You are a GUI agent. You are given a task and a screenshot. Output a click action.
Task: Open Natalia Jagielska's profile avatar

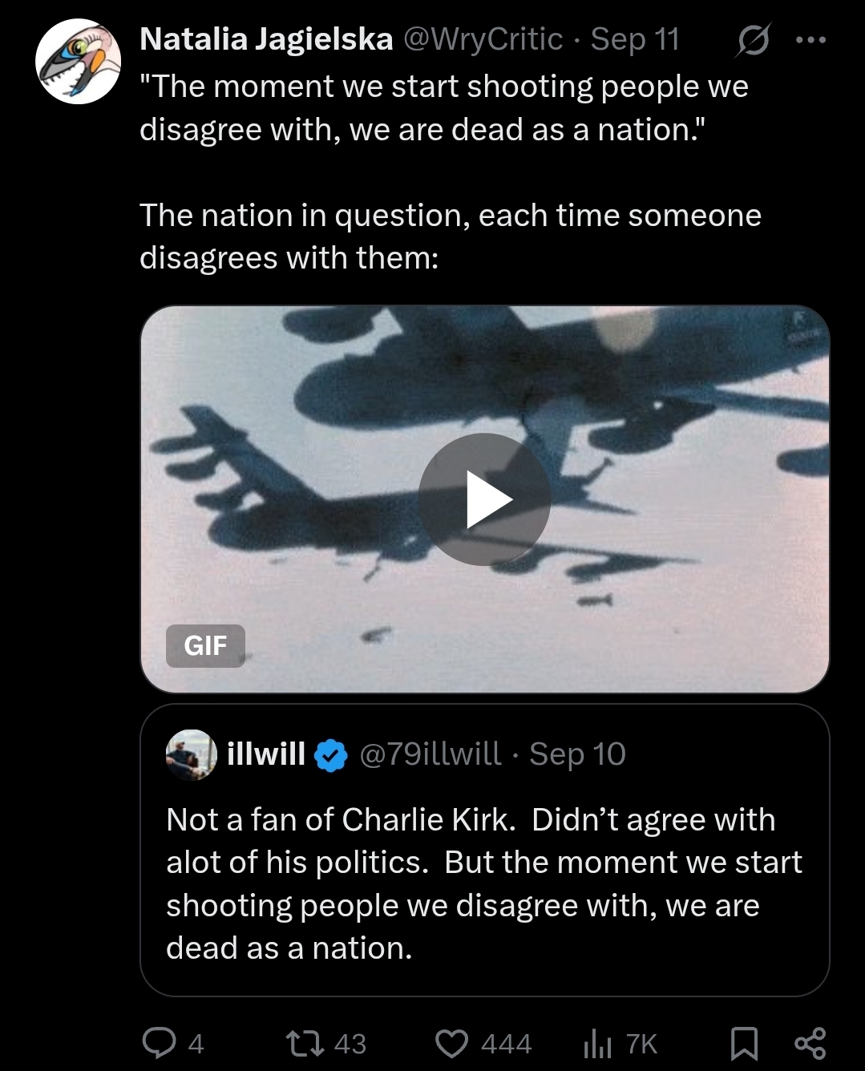click(78, 62)
